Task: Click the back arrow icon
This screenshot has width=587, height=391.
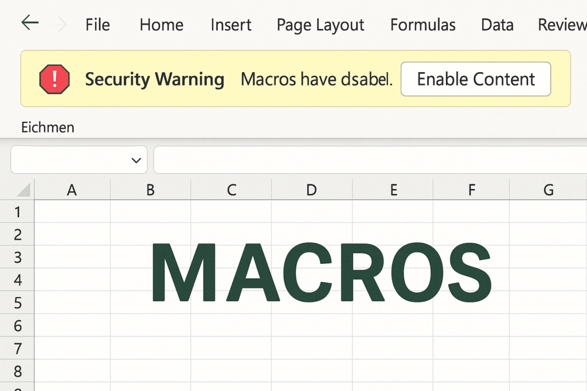Action: 30,23
